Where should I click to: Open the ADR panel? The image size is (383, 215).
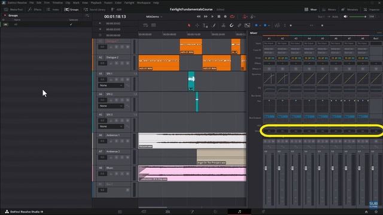pyautogui.click(x=116, y=10)
